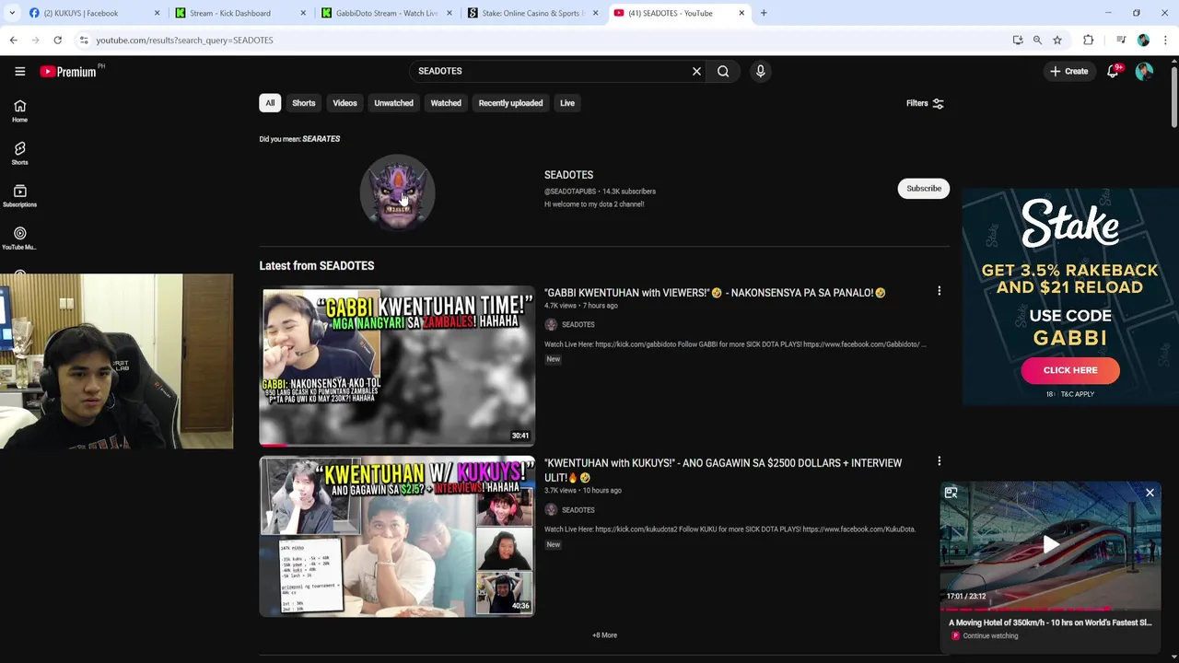Open the GABBI KWENTUHAN TIME video thumbnail
The image size is (1179, 663).
click(397, 366)
